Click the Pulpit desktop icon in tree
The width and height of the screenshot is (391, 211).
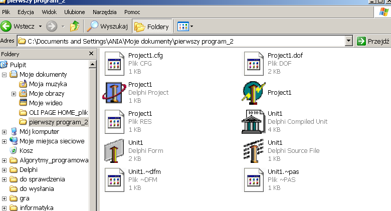pyautogui.click(x=4, y=65)
